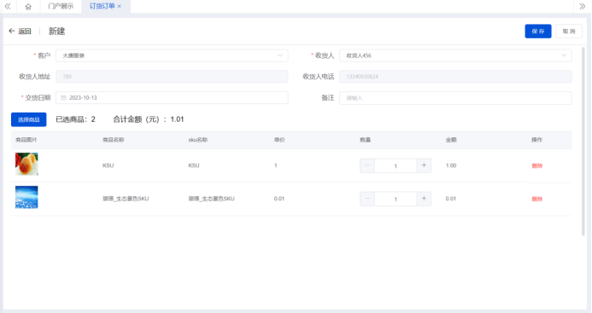Save the order with 保存 button
The height and width of the screenshot is (313, 592).
pyautogui.click(x=537, y=32)
